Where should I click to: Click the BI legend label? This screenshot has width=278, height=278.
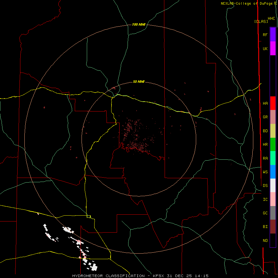[265, 227]
